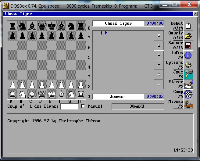Select the black king on E8
The image size is (200, 161).
(x=52, y=26)
